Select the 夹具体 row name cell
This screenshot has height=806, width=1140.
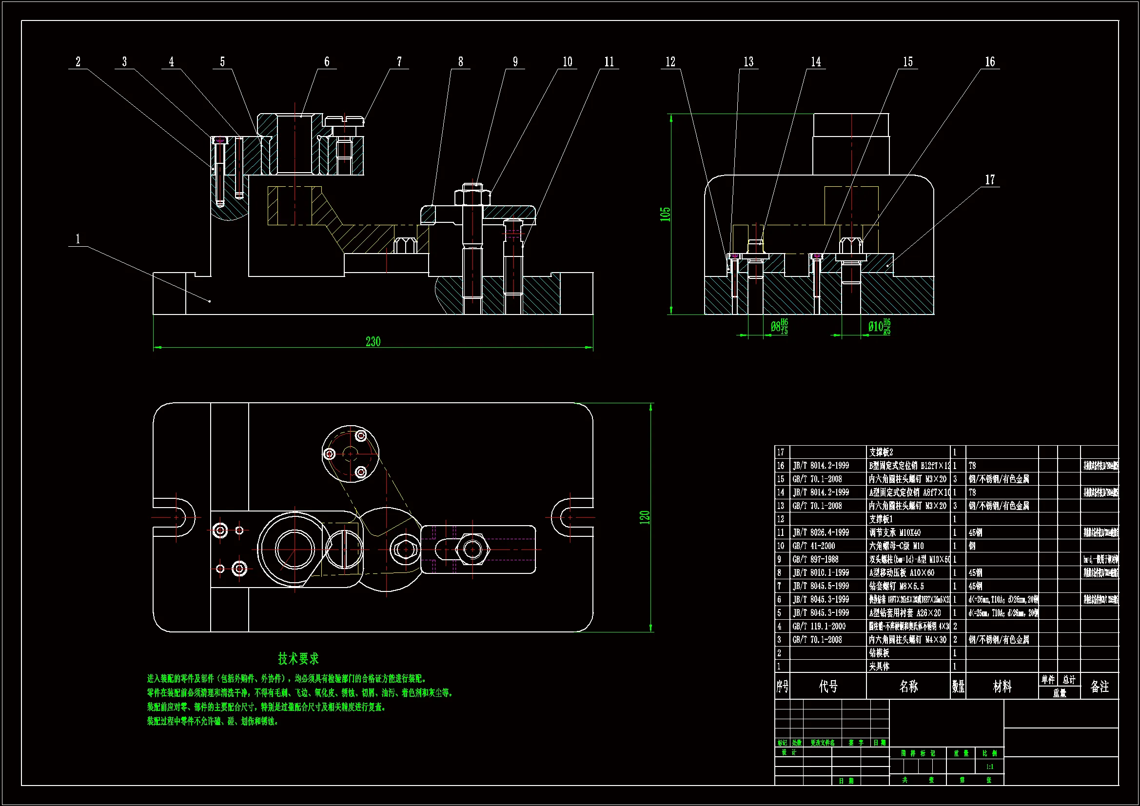coord(879,667)
